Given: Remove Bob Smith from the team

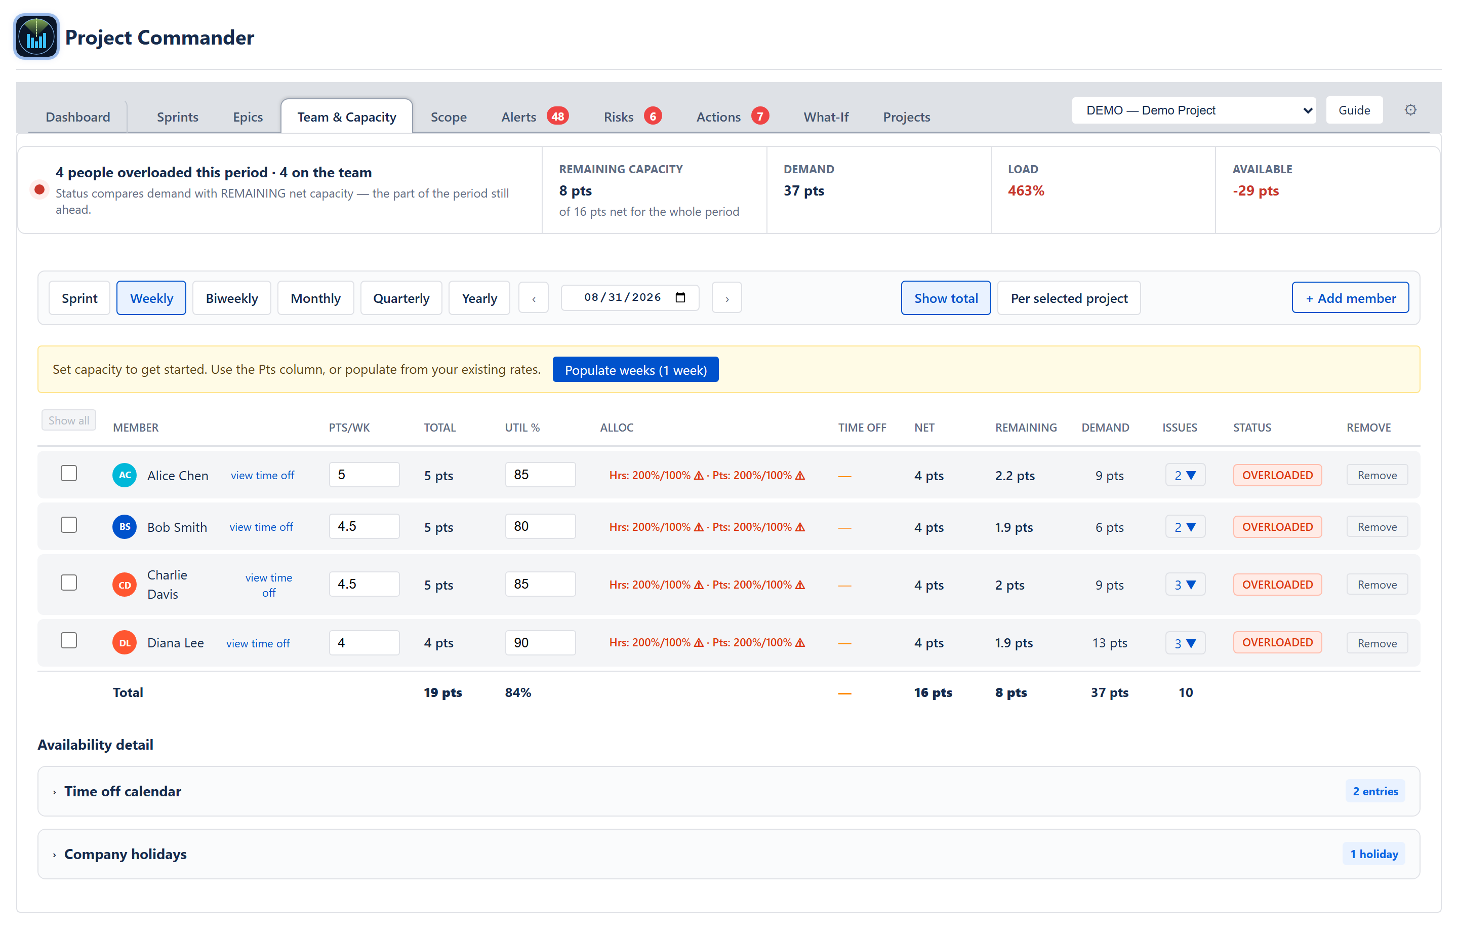Looking at the screenshot, I should pyautogui.click(x=1376, y=527).
